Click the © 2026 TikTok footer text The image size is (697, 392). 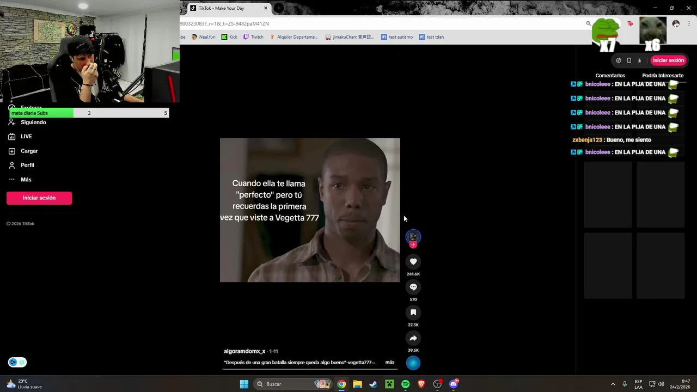[20, 224]
